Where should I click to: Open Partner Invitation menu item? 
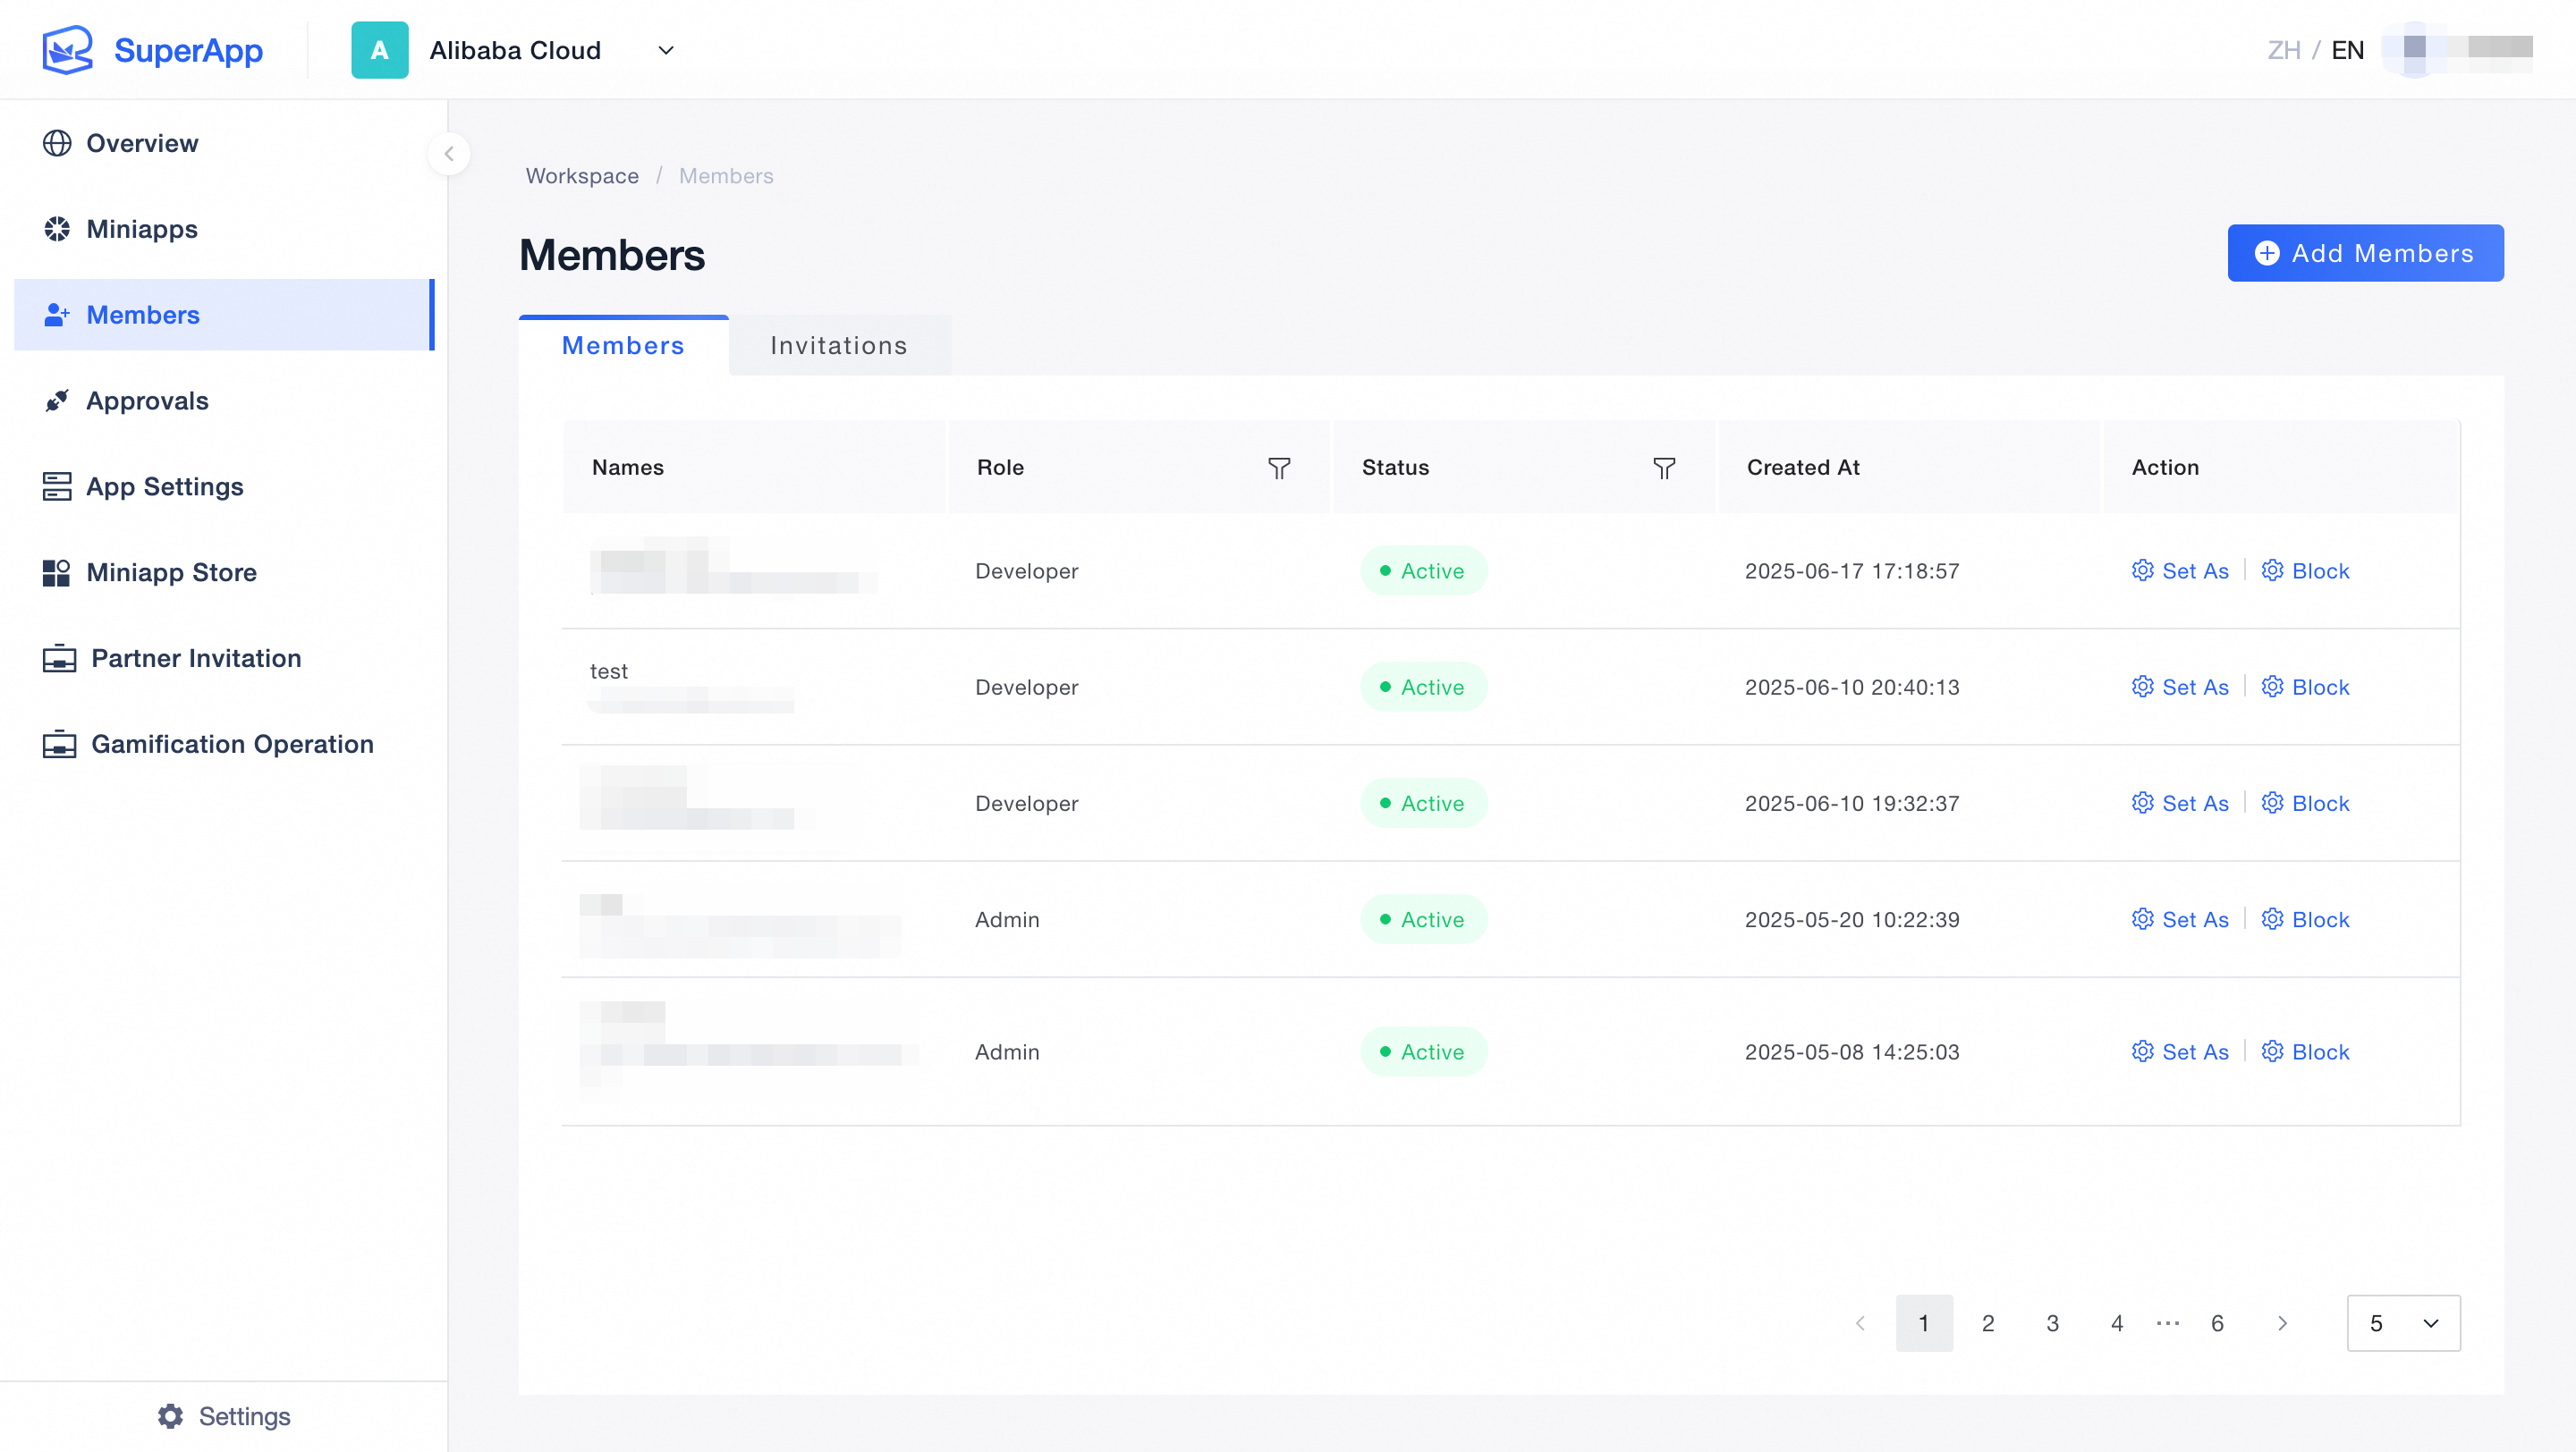(196, 659)
